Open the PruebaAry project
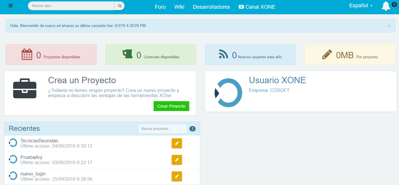The width and height of the screenshot is (399, 185). tap(31, 157)
